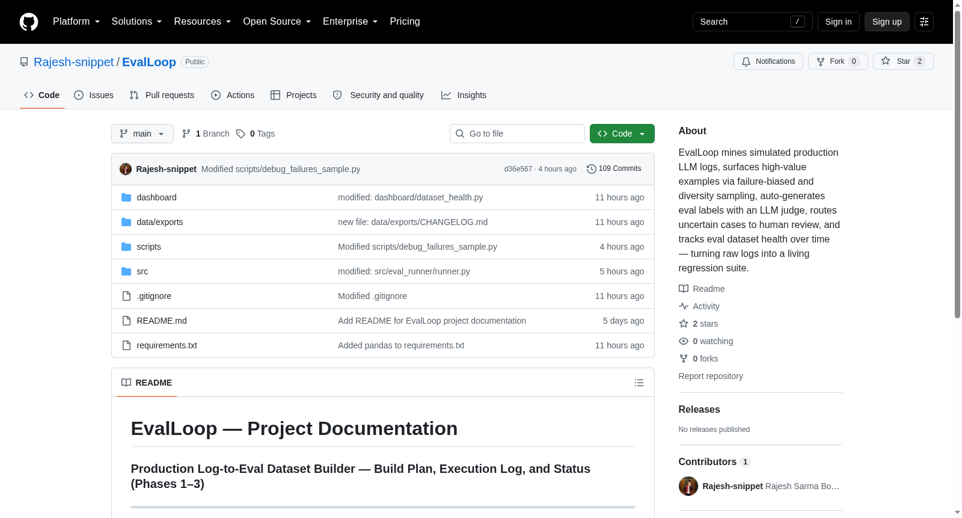The width and height of the screenshot is (962, 518).
Task: Open commit message 'Added pandas to requirements.txt'
Action: point(401,345)
